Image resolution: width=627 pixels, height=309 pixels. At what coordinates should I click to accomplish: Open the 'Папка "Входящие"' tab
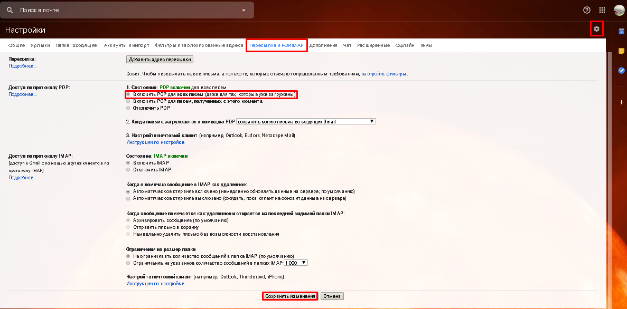pos(77,45)
